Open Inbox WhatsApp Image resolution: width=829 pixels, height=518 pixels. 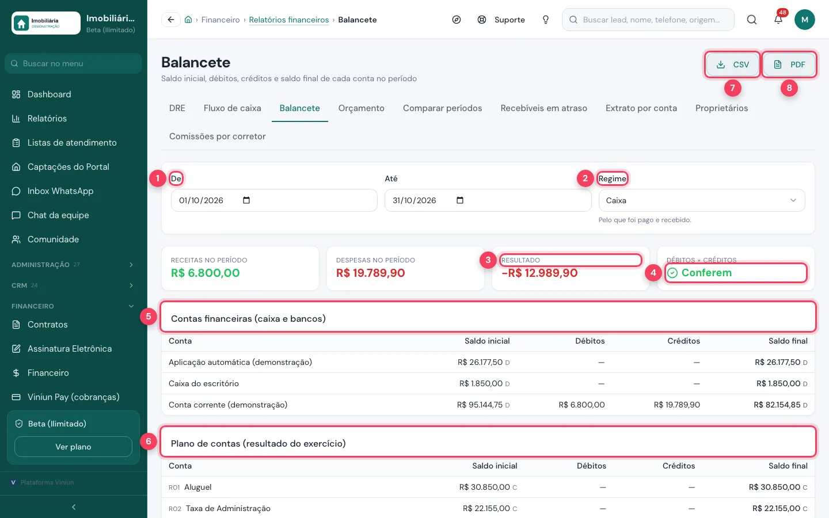tap(73, 191)
